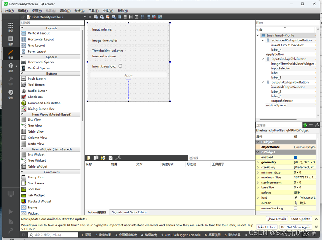Click the object inspector Filter field
Image resolution: width=322 pixels, height=240 pixels.
point(287,23)
